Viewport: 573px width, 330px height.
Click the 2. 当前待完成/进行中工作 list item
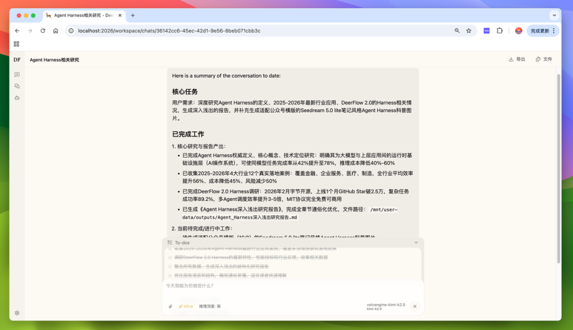(x=202, y=229)
